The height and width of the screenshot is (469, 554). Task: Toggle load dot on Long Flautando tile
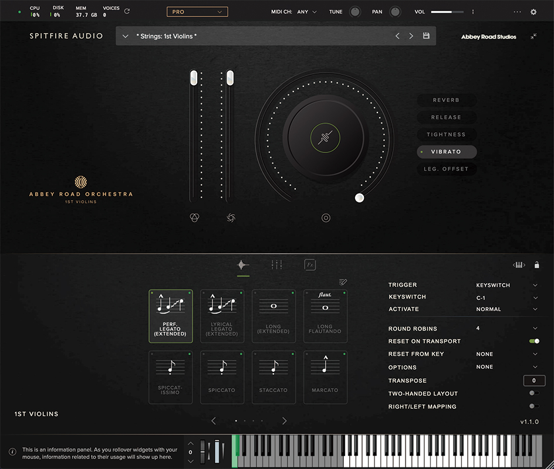(344, 293)
